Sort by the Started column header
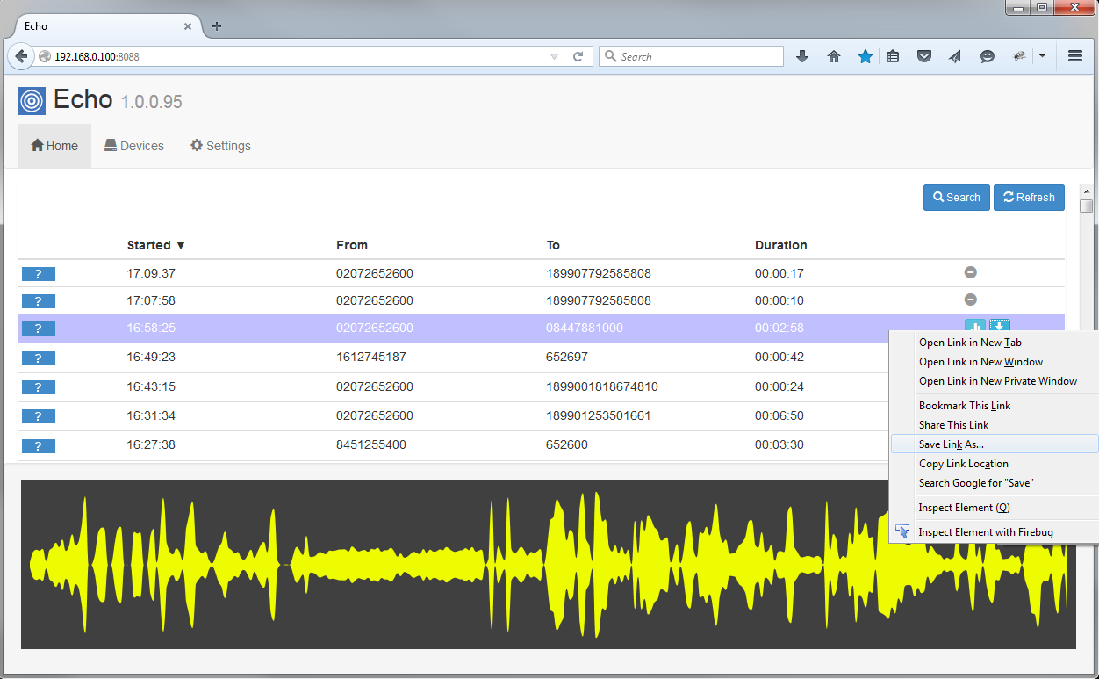Image resolution: width=1099 pixels, height=679 pixels. coord(156,245)
